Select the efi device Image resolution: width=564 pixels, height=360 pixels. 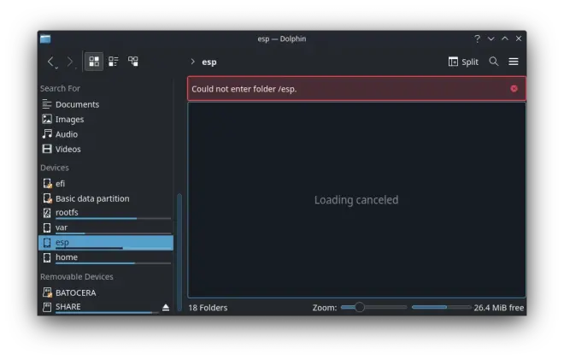coord(106,184)
